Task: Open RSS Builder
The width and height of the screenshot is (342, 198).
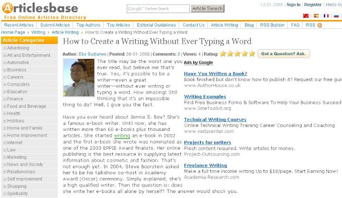Action: [x=273, y=25]
